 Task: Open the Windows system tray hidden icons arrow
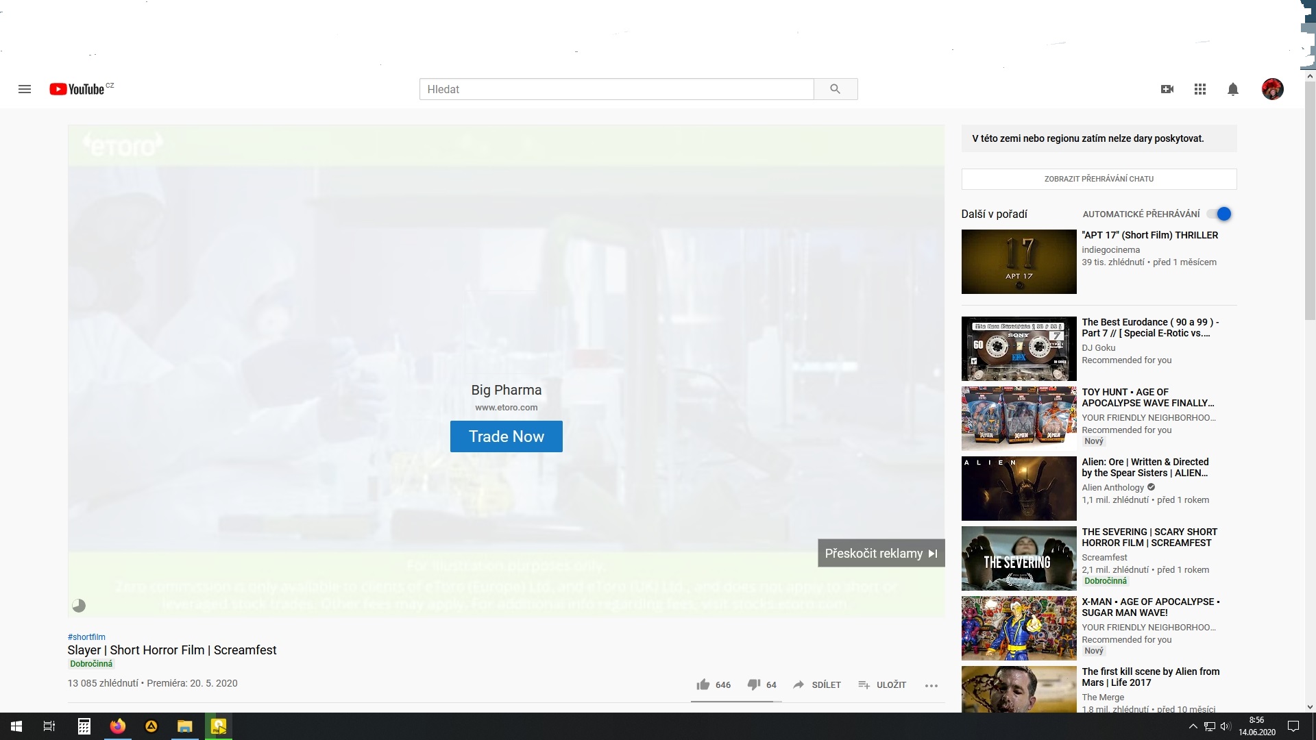(1193, 726)
